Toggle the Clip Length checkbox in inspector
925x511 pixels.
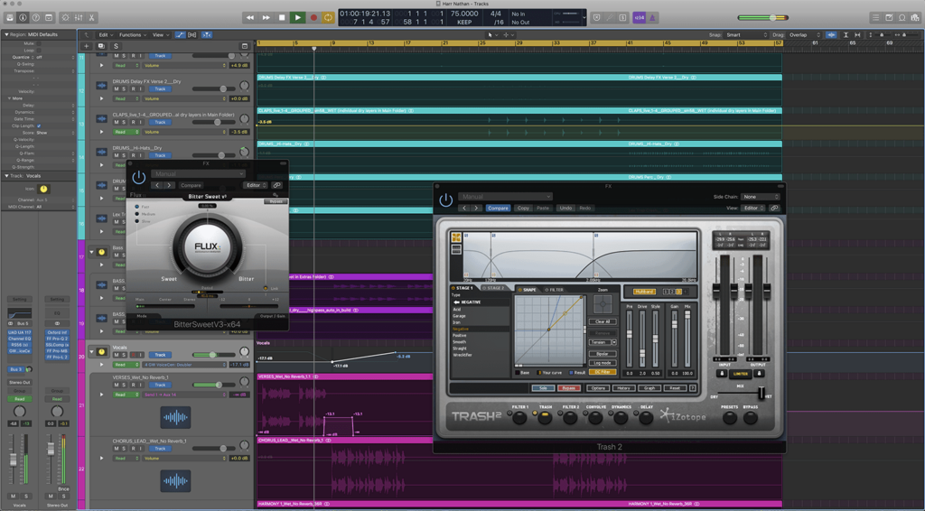[39, 125]
